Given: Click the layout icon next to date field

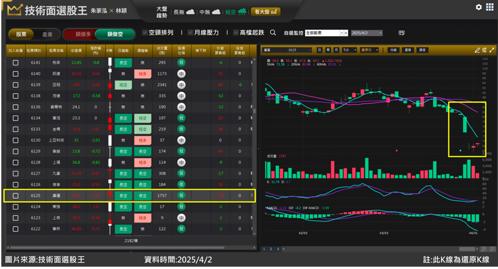Looking at the screenshot, I should point(401,33).
